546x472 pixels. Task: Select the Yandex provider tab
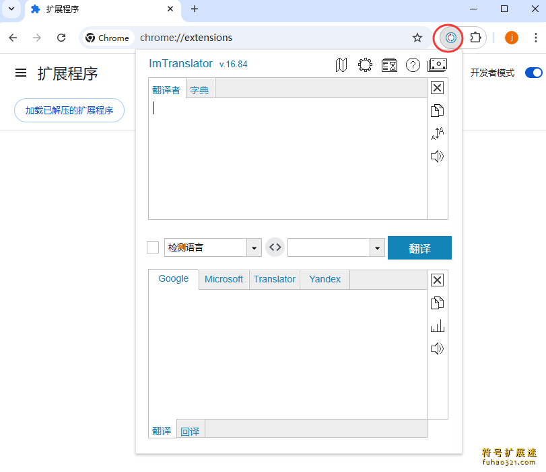325,279
